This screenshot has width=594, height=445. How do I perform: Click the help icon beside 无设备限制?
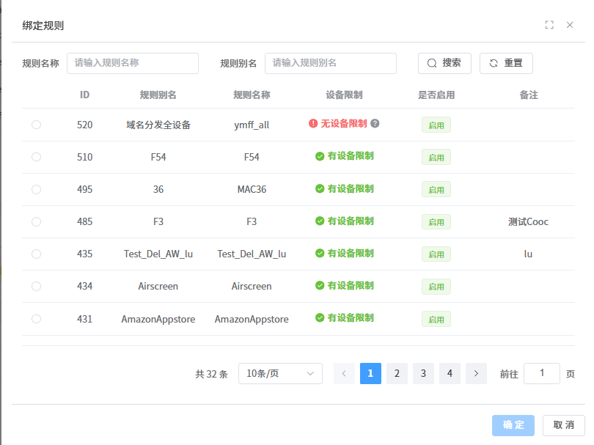pos(375,123)
